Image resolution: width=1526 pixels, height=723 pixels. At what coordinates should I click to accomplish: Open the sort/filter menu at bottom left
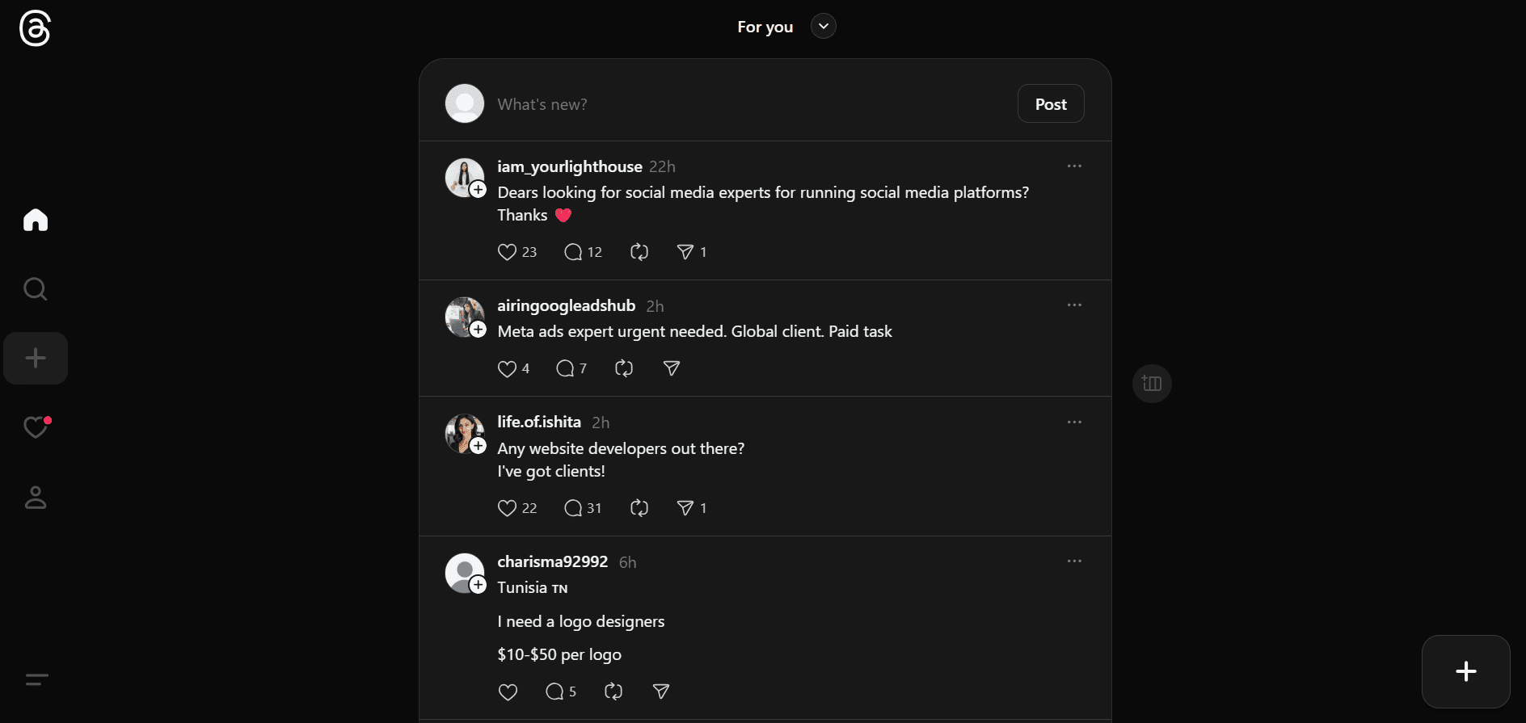pos(36,680)
